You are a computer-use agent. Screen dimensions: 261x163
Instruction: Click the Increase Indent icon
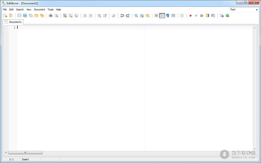(85, 16)
